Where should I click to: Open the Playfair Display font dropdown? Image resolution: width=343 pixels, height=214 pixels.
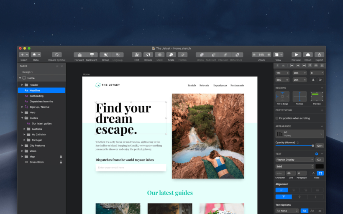pyautogui.click(x=294, y=160)
